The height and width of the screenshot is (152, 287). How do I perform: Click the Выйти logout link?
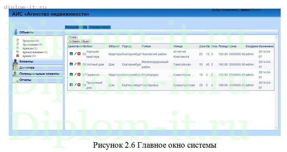pyautogui.click(x=257, y=10)
